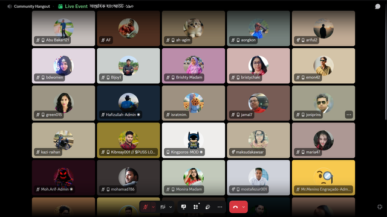Select the Monira Madam tile
387x217 pixels.
193,178
